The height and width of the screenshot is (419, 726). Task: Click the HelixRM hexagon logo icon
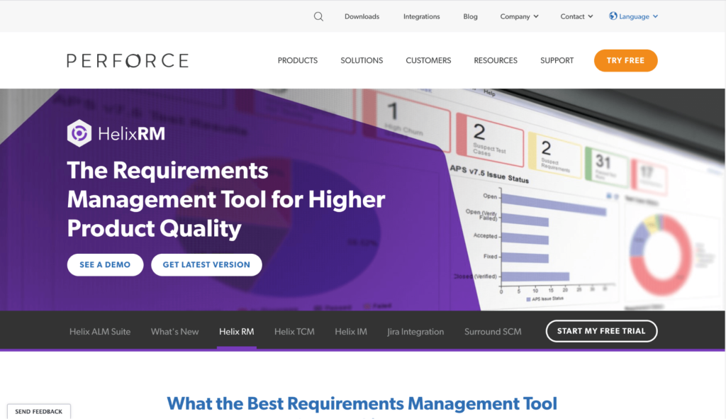(x=79, y=133)
